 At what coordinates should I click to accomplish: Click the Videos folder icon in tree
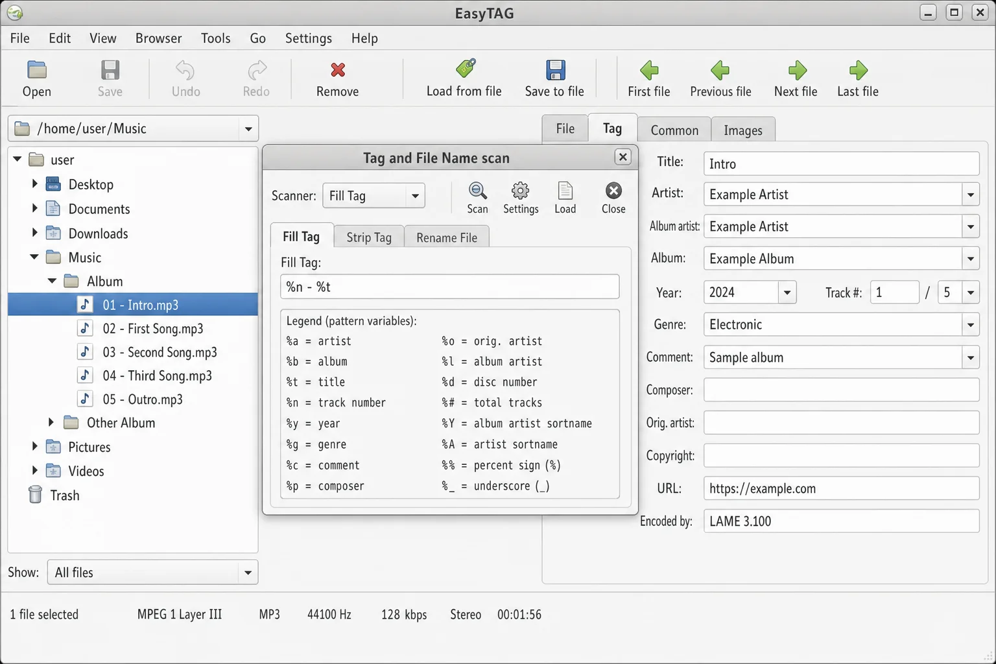(53, 471)
